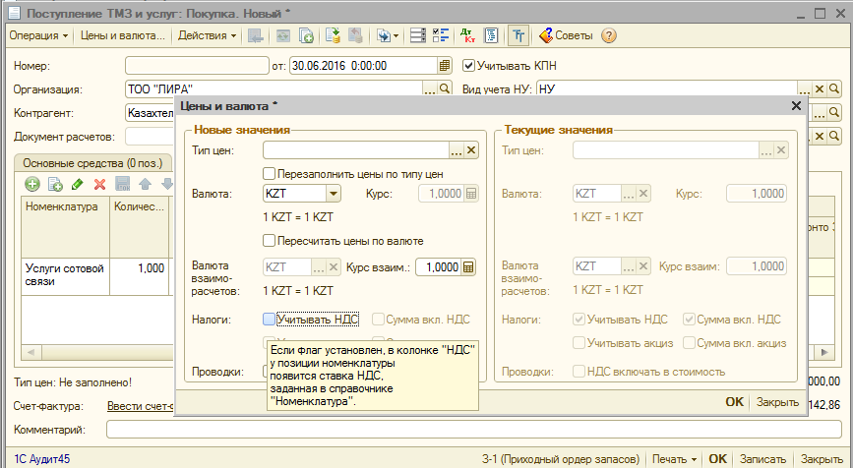Click the table scrollbar right arrow
This screenshot has width=853, height=468.
825,352
